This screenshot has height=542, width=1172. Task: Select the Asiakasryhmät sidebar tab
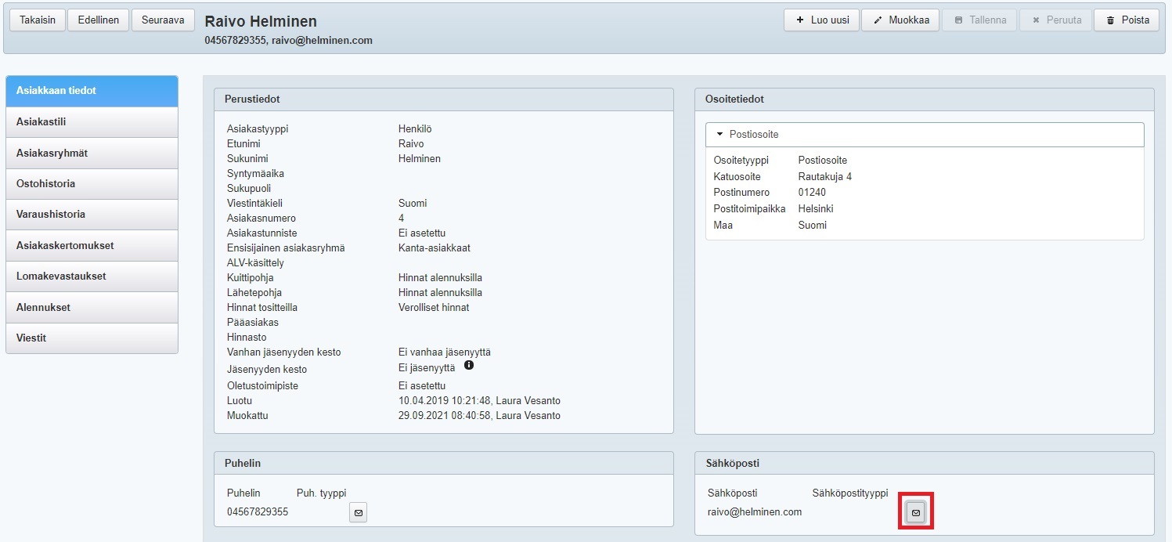pyautogui.click(x=92, y=154)
